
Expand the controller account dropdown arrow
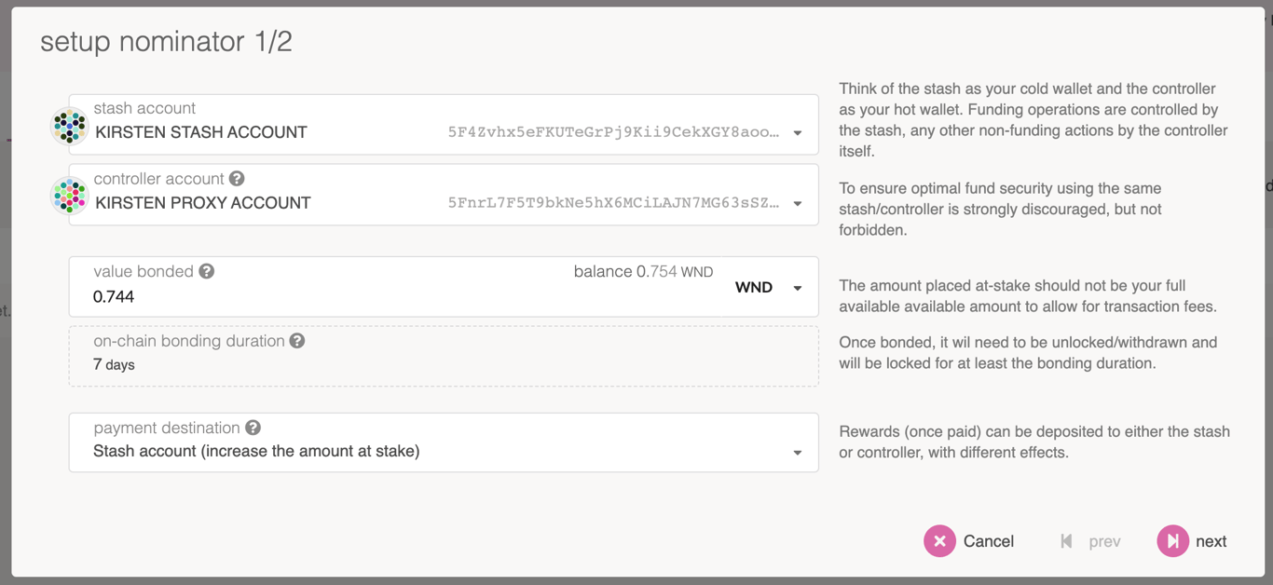pos(798,204)
